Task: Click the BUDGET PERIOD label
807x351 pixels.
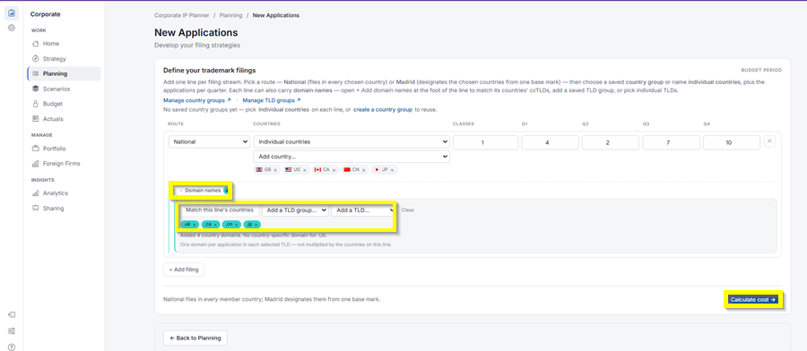Action: coord(761,70)
